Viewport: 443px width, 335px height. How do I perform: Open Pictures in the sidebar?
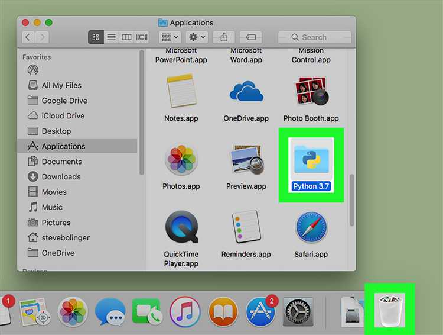coord(77,223)
